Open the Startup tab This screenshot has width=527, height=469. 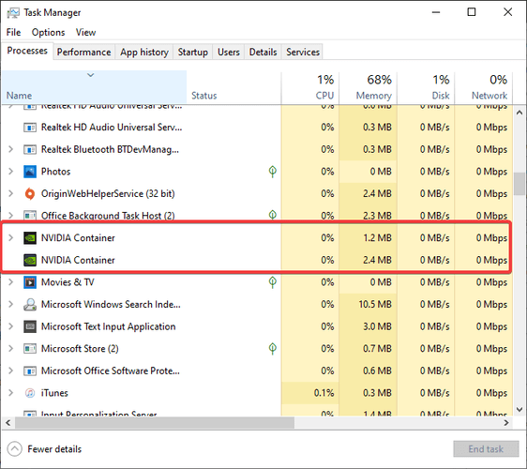[192, 53]
